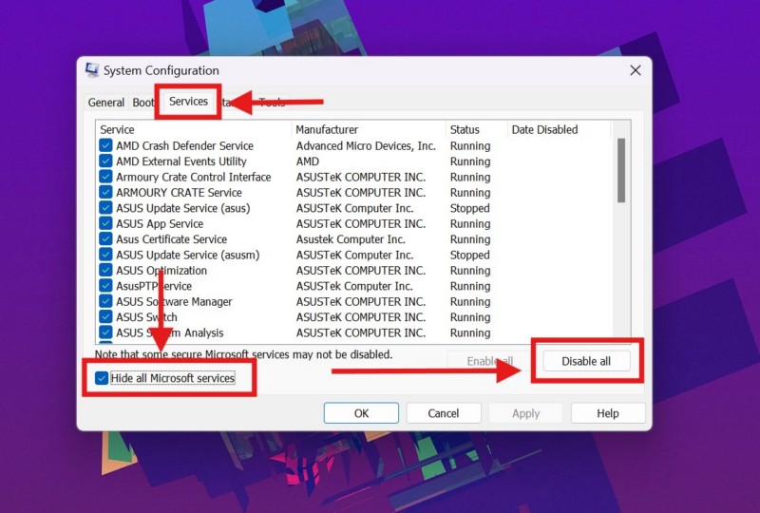Select the 'ASUS App Service' row name
This screenshot has height=513, width=760.
(x=160, y=223)
